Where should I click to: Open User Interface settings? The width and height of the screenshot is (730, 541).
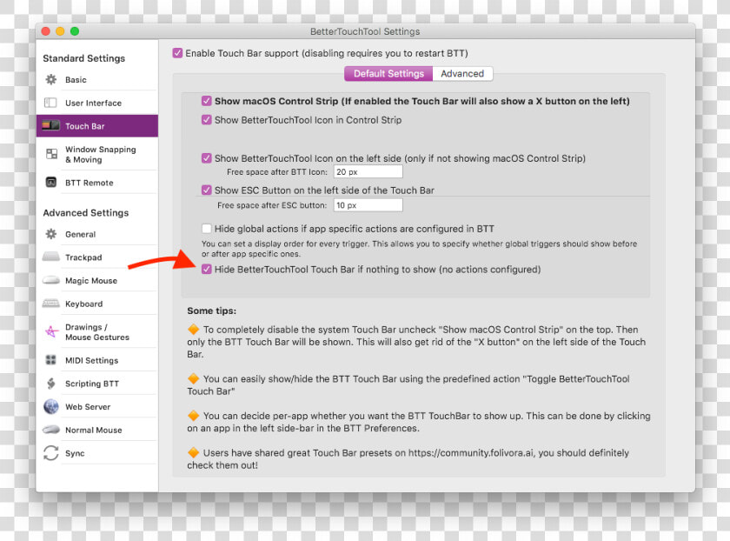click(96, 103)
